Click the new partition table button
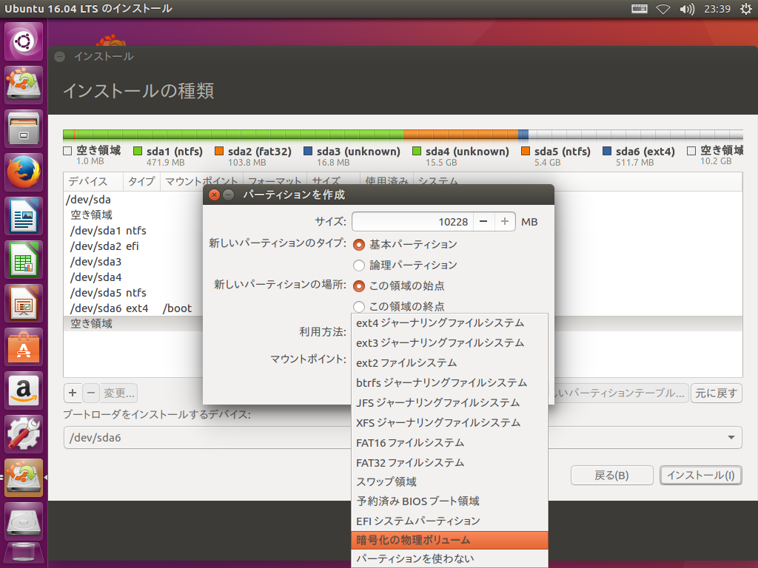The width and height of the screenshot is (758, 568). 621,393
